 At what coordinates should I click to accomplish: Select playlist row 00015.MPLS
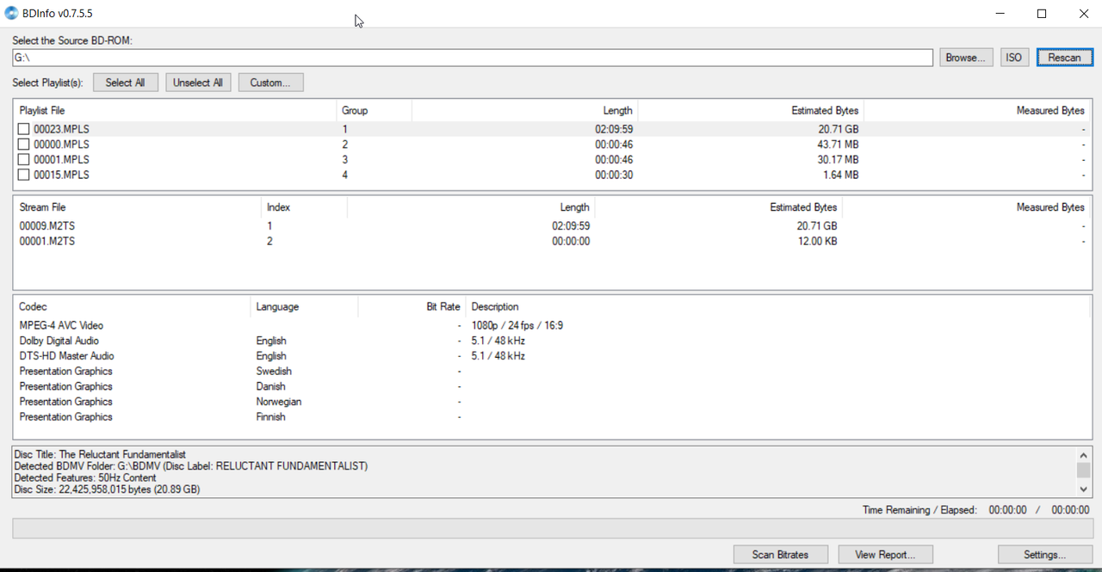click(x=552, y=175)
